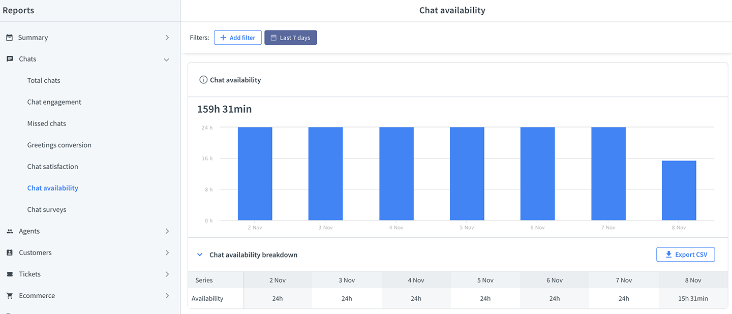The height and width of the screenshot is (314, 732).
Task: Open the Missed chats report
Action: coord(47,123)
